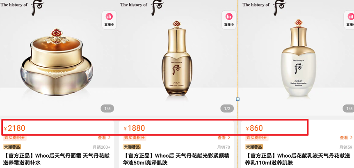The width and height of the screenshot is (354, 168).
Task: Click the 天猫奢品 badge under the ¥860 item
Action: tap(254, 147)
